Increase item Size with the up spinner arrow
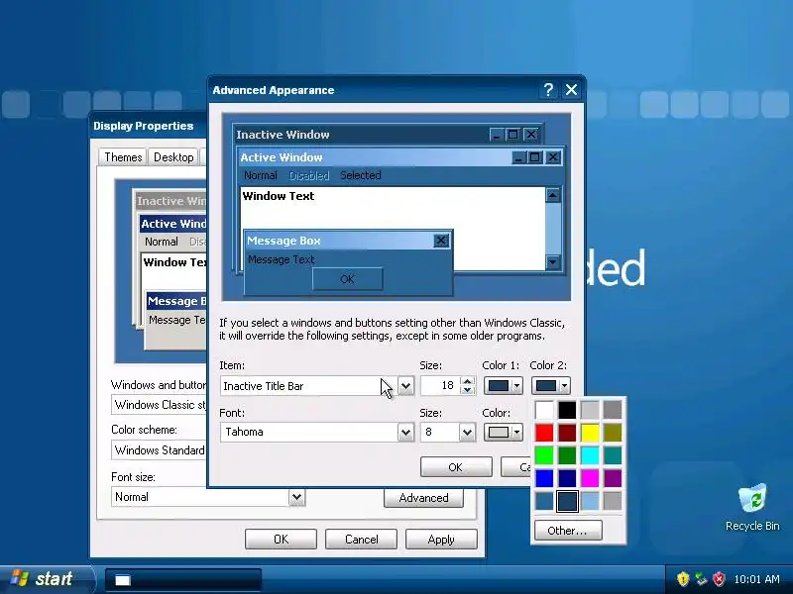The width and height of the screenshot is (793, 594). coord(467,381)
